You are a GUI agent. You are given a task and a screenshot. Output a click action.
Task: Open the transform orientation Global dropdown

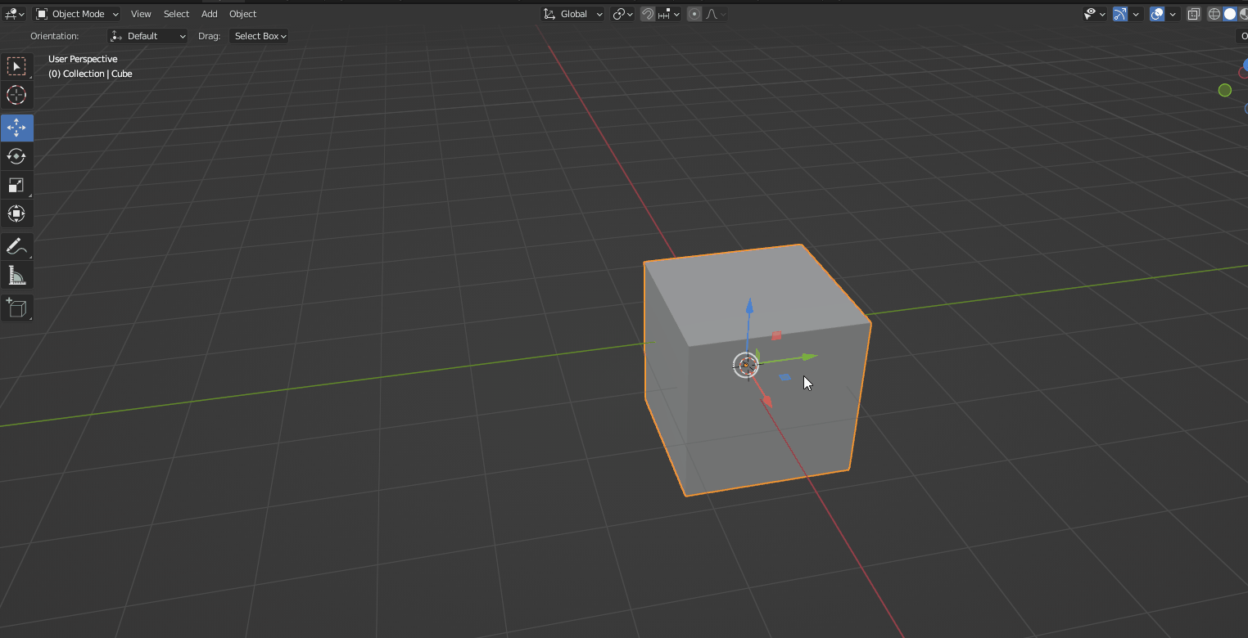tap(572, 13)
